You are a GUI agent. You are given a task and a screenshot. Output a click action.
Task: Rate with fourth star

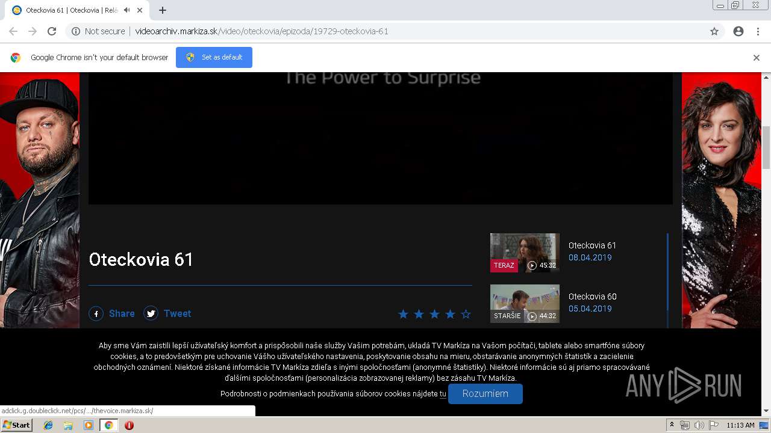[450, 314]
